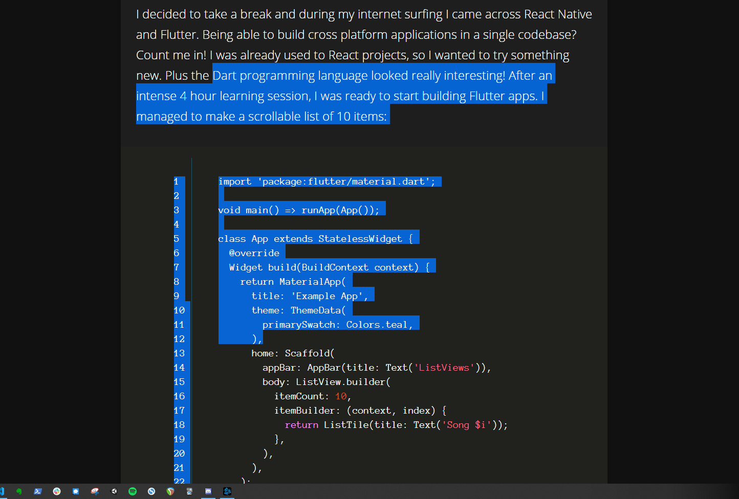739x499 pixels.
Task: Click 'body: ListView.builder(' code line
Action: pyautogui.click(x=327, y=382)
